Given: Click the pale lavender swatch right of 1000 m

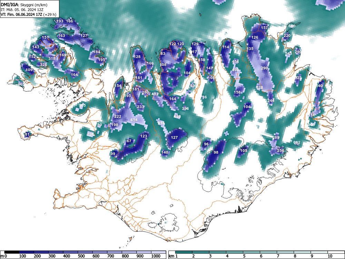Looking at the screenshot, I should point(158,252).
